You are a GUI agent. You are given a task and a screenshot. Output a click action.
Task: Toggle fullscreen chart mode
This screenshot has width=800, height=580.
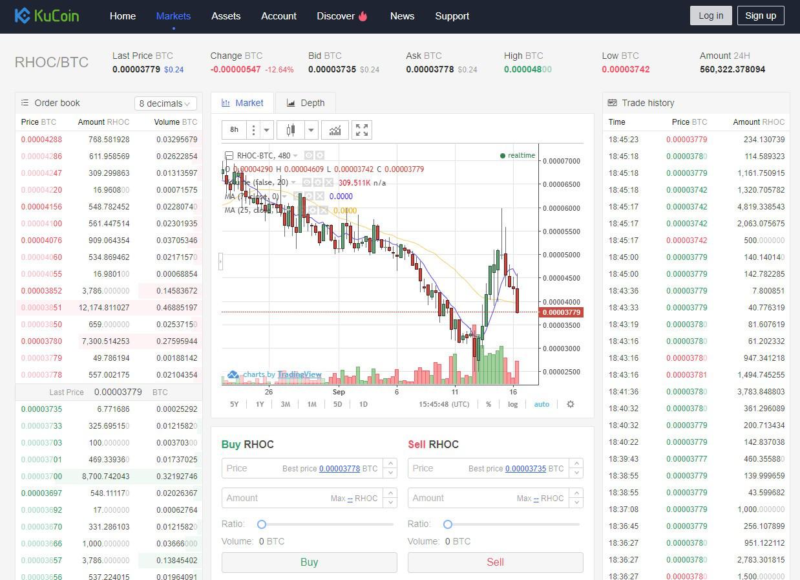[x=362, y=130]
